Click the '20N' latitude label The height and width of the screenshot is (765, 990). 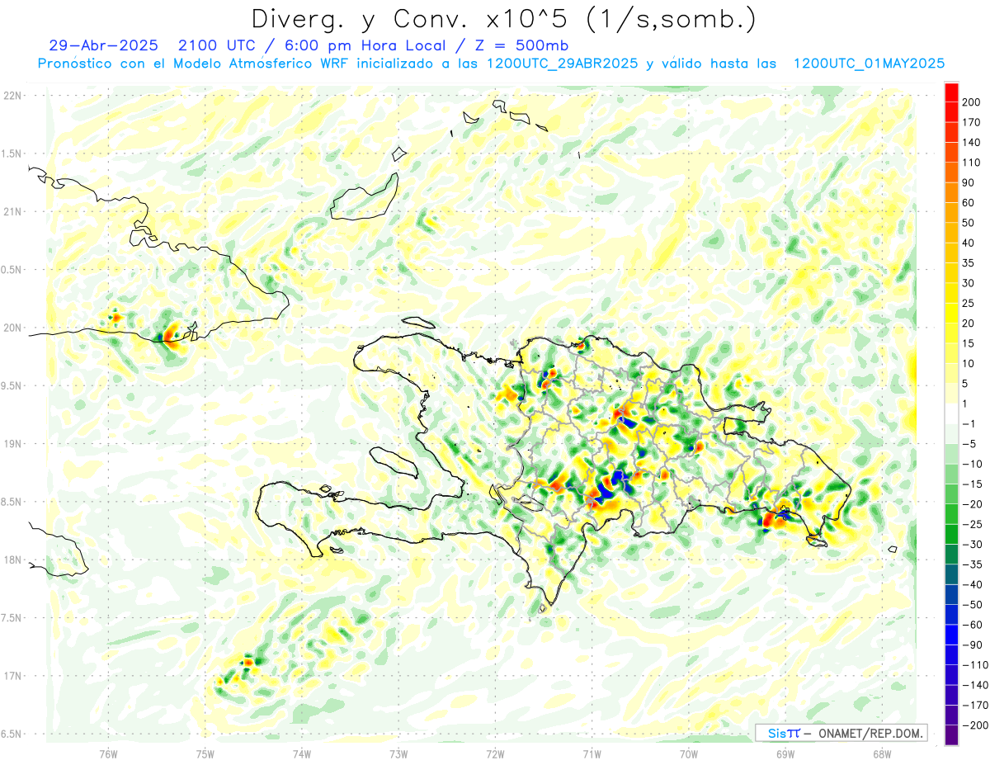point(12,328)
